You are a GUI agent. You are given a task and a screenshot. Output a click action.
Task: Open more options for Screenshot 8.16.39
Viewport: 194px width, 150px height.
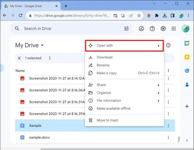168,114
